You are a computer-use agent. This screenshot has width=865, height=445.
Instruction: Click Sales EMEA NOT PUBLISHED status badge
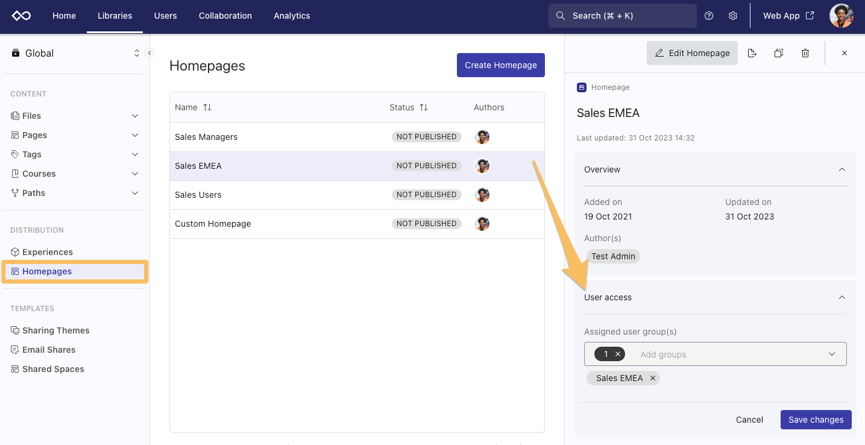coord(427,166)
